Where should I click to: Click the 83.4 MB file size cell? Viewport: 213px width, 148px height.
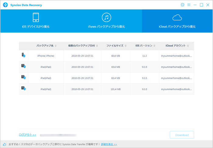pyautogui.click(x=116, y=78)
